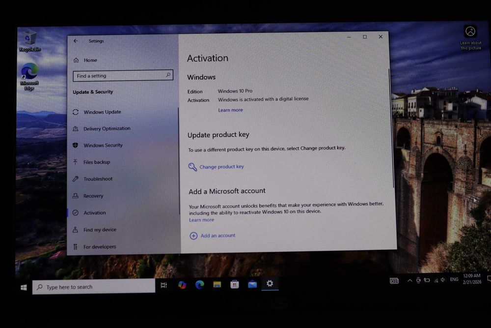Click the Find a setting search box
Viewport: 491px width, 328px height.
click(x=123, y=76)
